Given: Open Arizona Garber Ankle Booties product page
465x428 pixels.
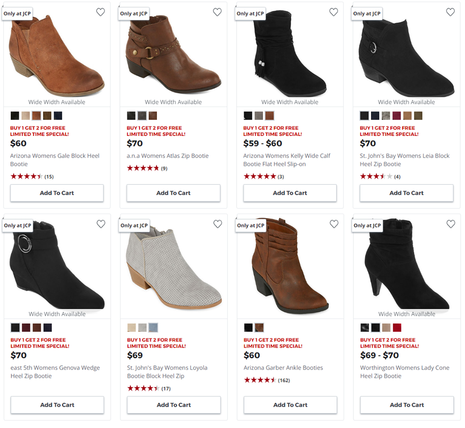Looking at the screenshot, I should (x=283, y=368).
